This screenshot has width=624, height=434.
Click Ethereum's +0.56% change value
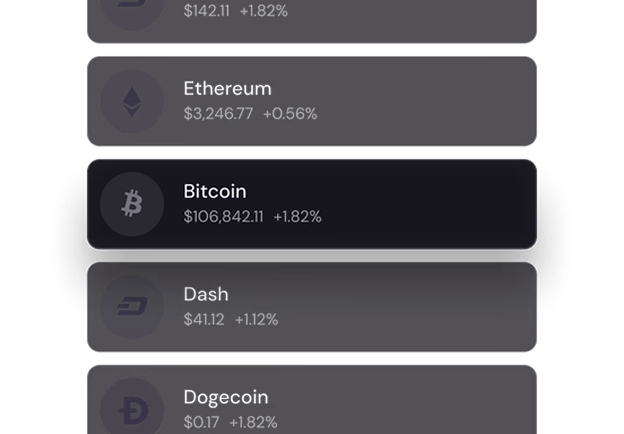(290, 114)
